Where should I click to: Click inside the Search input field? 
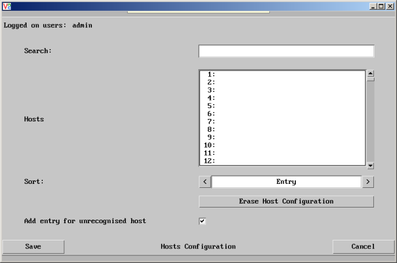pos(286,51)
